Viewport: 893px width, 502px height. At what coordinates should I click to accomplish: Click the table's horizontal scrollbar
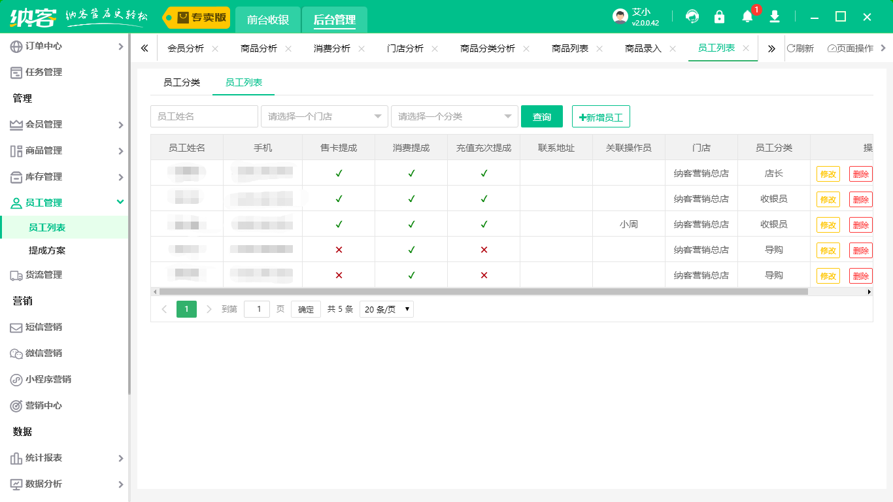pos(484,292)
